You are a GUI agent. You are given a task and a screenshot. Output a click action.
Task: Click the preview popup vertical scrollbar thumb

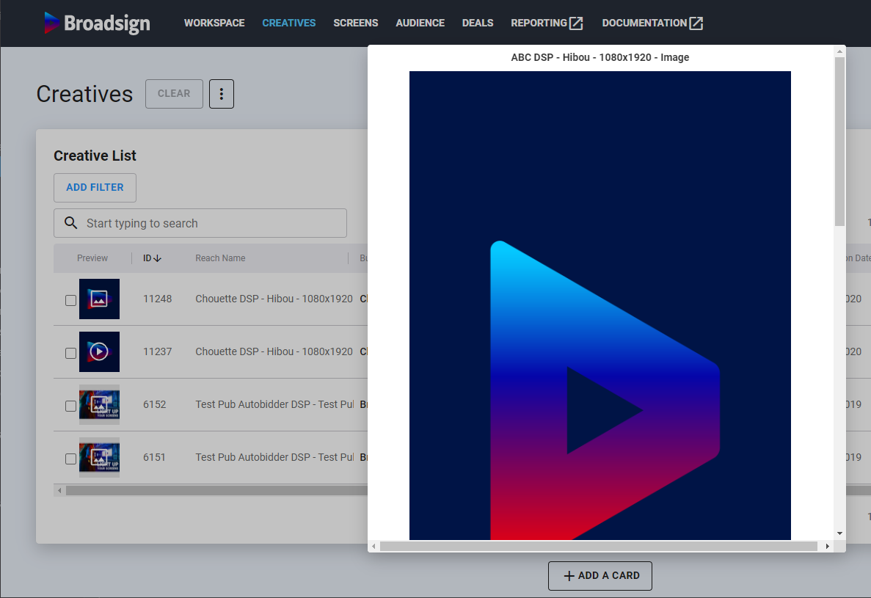coord(840,142)
